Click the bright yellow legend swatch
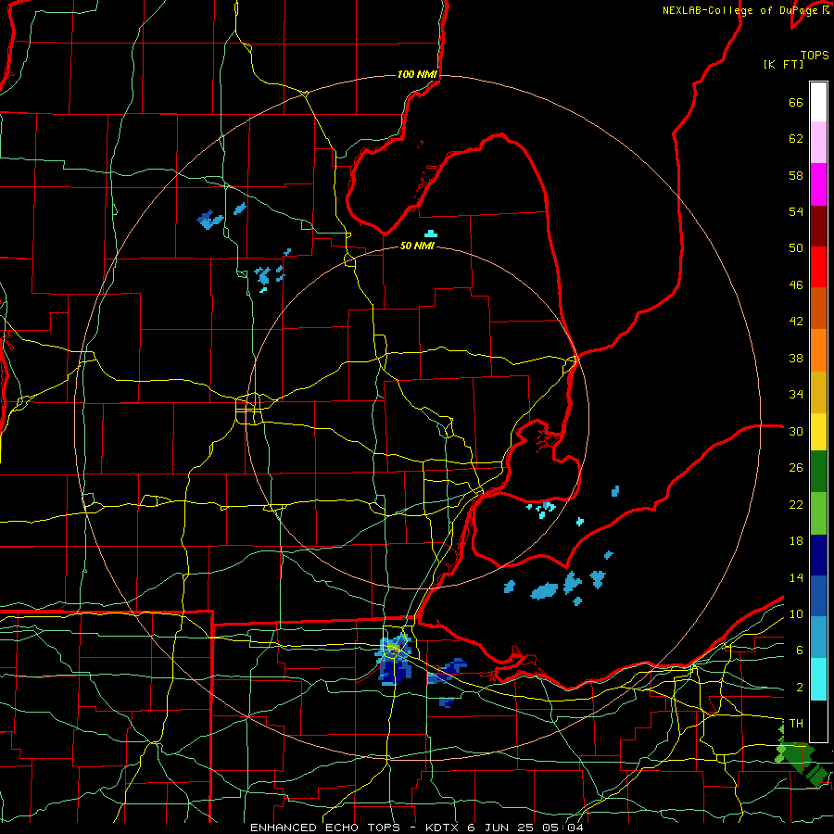The image size is (834, 834). pos(818,431)
